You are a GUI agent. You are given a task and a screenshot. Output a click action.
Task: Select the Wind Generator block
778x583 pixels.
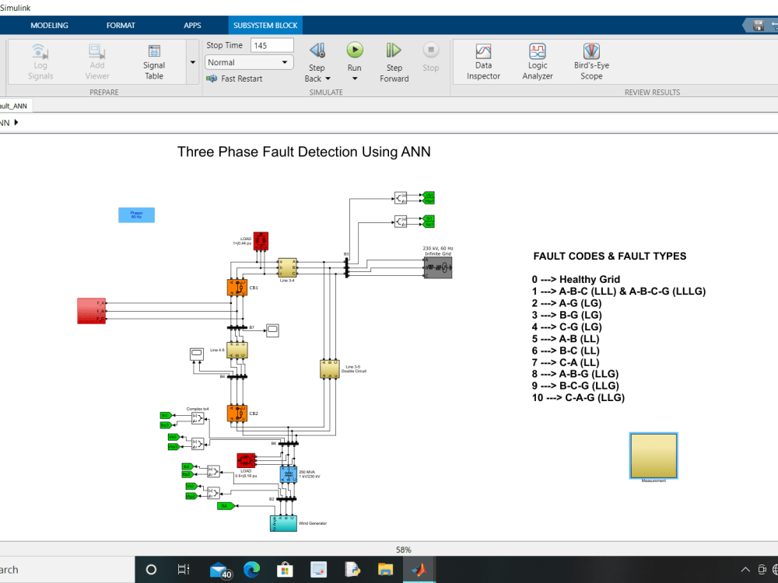coord(283,523)
